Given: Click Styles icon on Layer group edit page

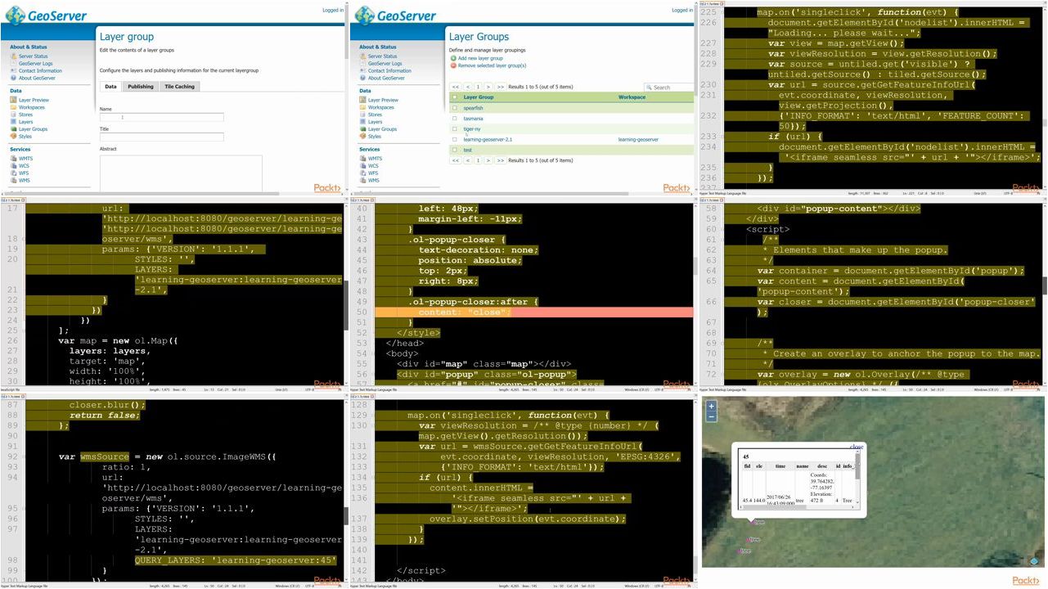Looking at the screenshot, I should 13,137.
